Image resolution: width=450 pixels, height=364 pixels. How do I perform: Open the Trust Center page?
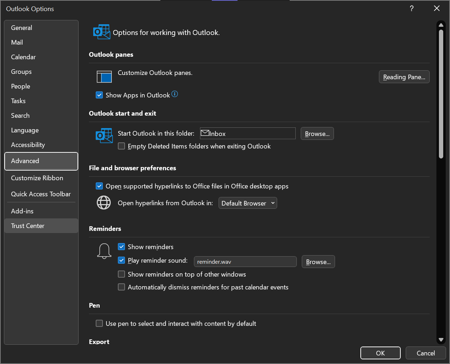click(41, 226)
